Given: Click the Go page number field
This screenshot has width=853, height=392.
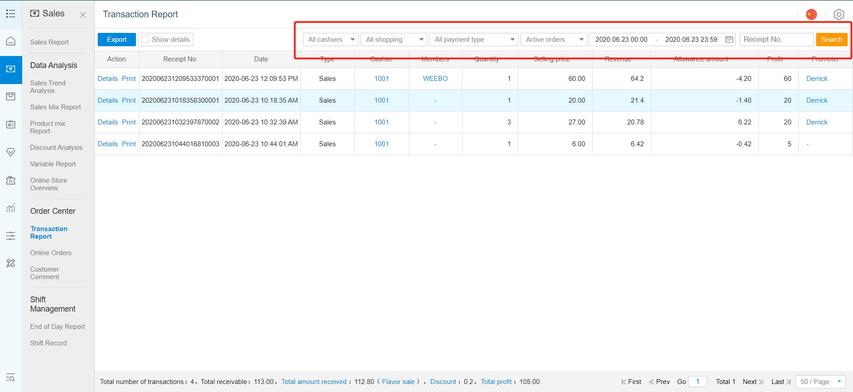Looking at the screenshot, I should click(x=698, y=382).
